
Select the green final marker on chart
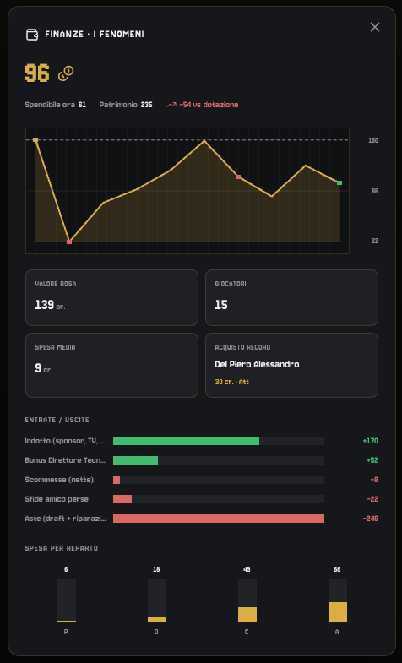pos(340,182)
